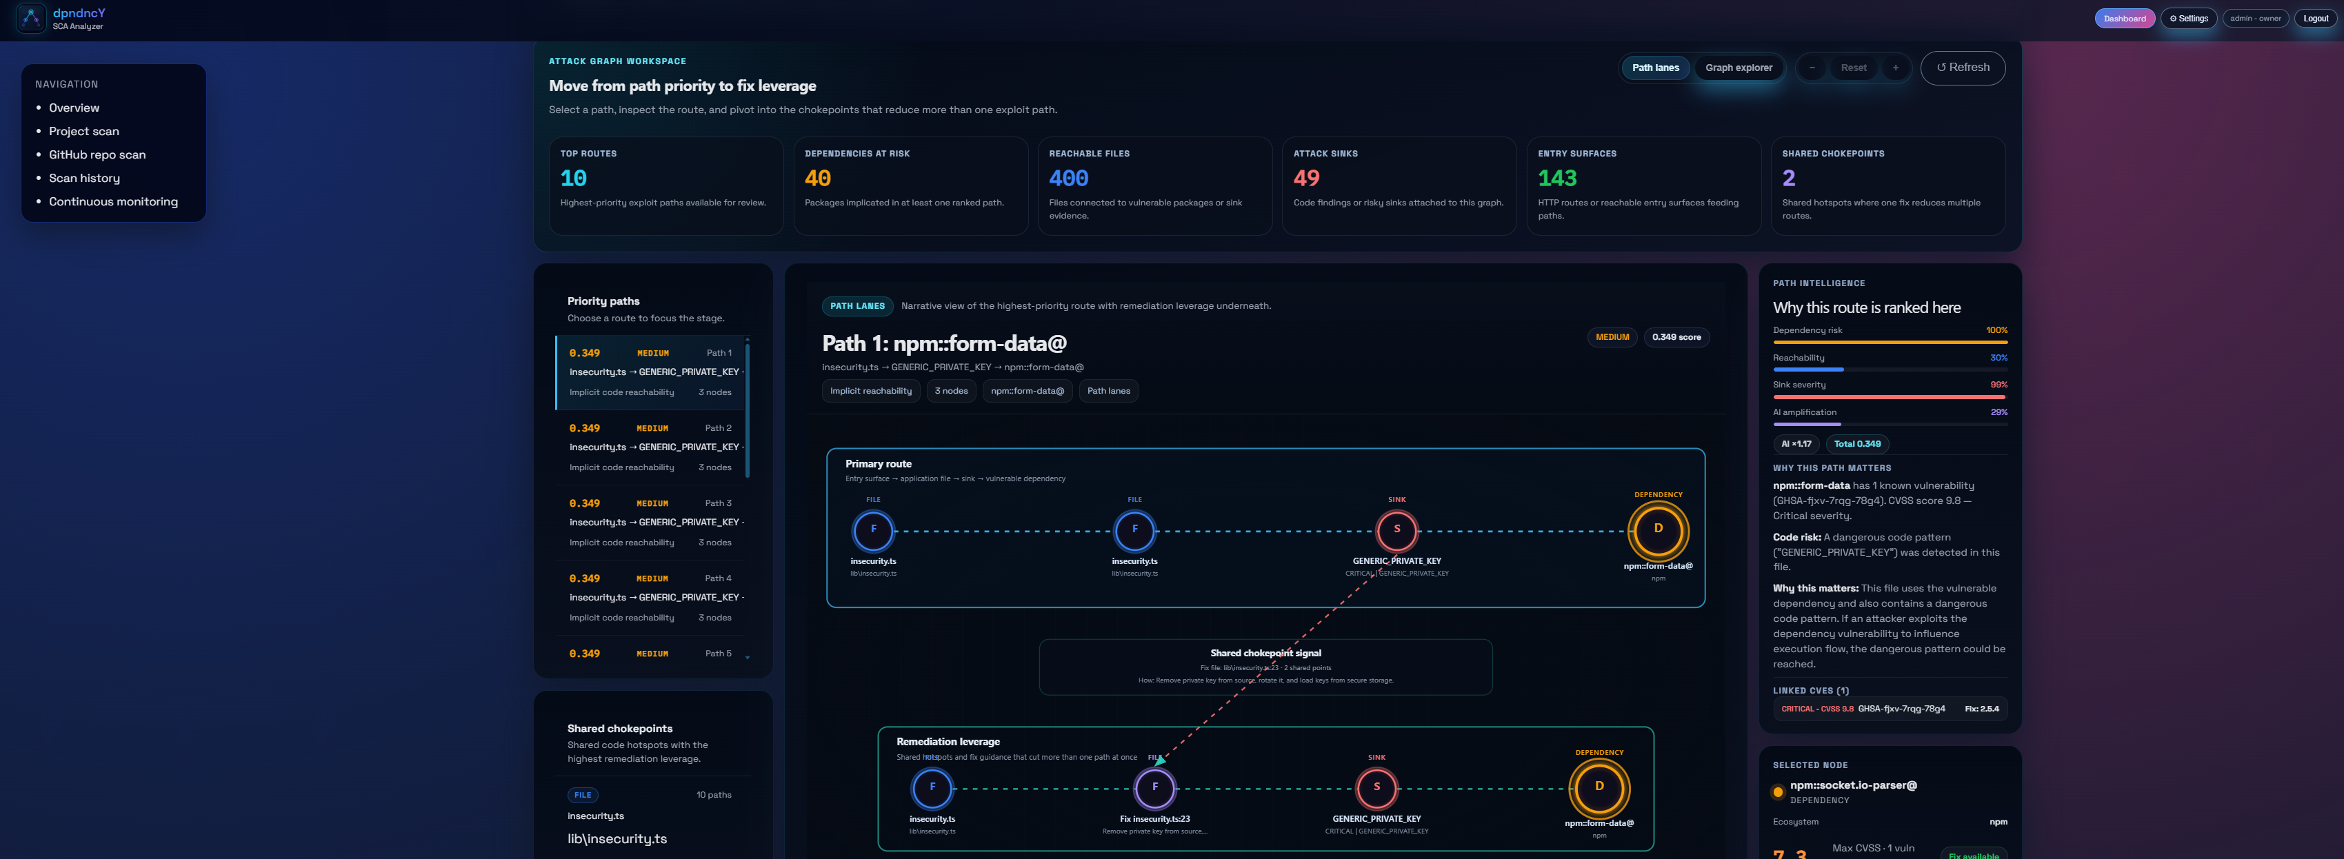Open admin - owner account menu

click(x=2255, y=18)
